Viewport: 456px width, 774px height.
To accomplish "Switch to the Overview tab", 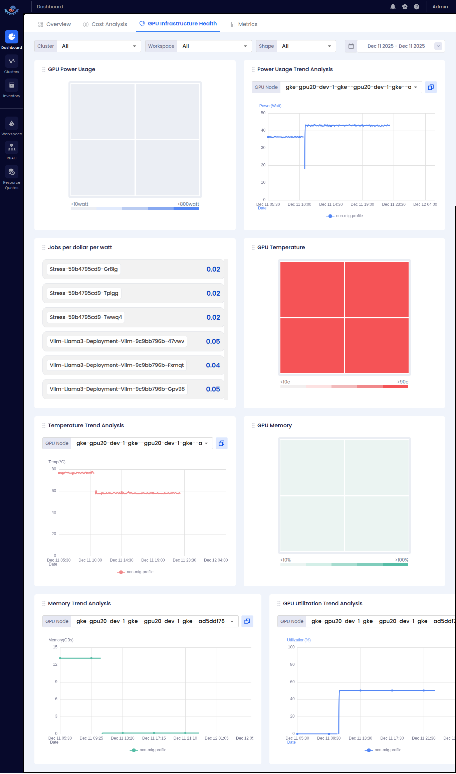I will [54, 24].
